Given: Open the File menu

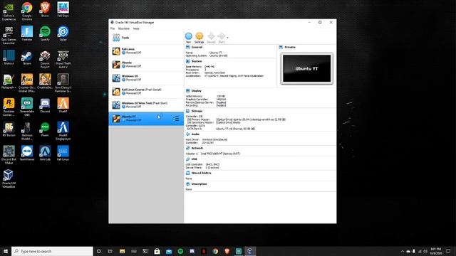Looking at the screenshot, I should pyautogui.click(x=113, y=28).
